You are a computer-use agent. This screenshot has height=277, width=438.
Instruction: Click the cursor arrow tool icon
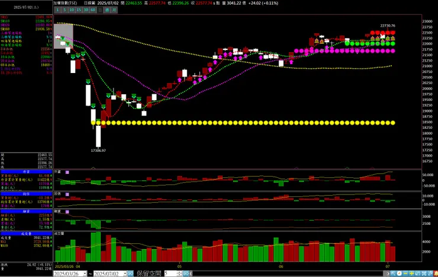tap(393, 273)
